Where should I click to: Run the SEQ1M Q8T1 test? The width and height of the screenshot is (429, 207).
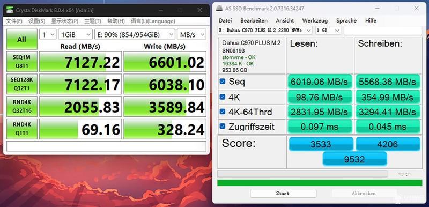(x=21, y=62)
